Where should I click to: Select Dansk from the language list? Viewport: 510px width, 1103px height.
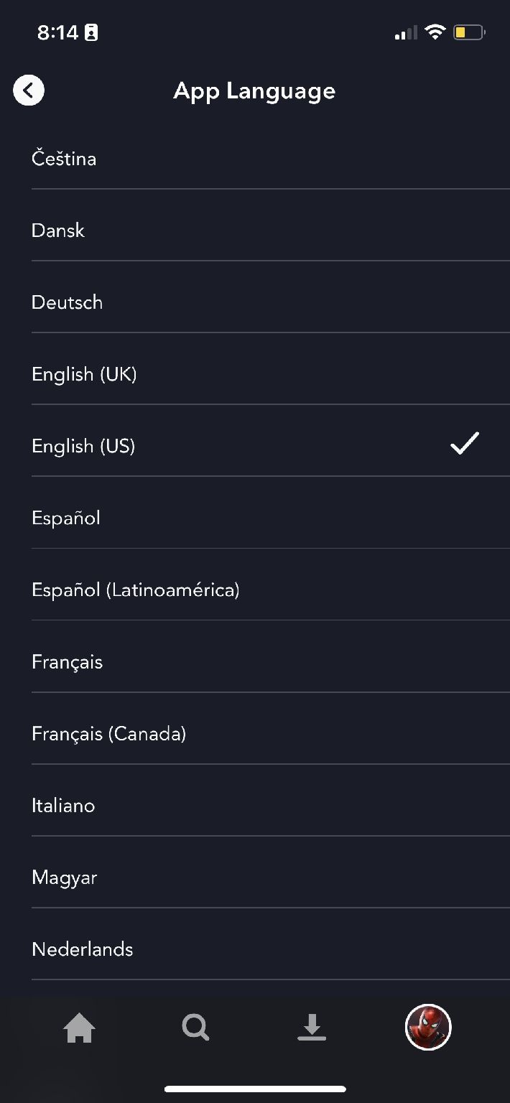click(57, 231)
